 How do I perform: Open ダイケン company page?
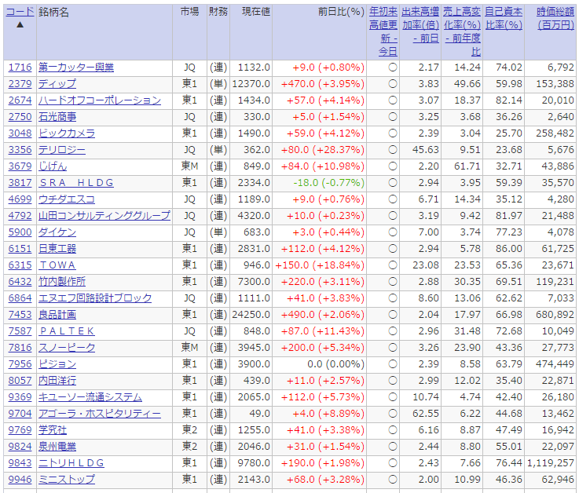(57, 232)
